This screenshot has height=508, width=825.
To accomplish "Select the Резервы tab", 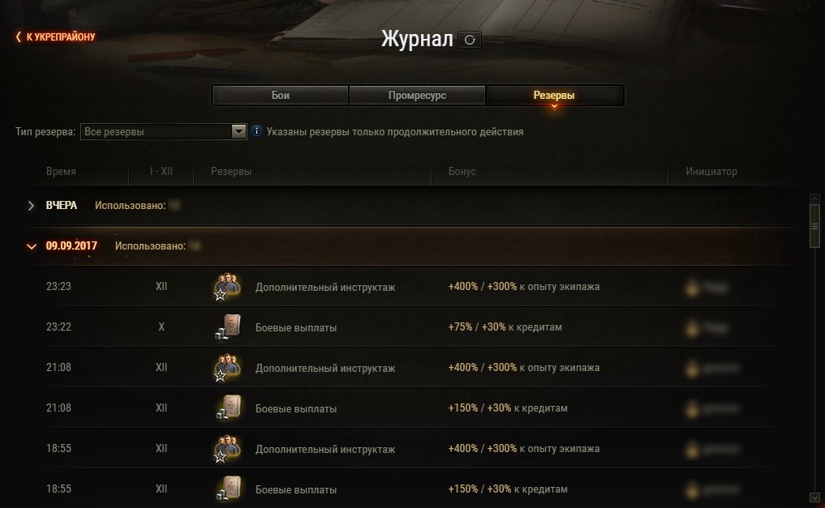I will [554, 95].
